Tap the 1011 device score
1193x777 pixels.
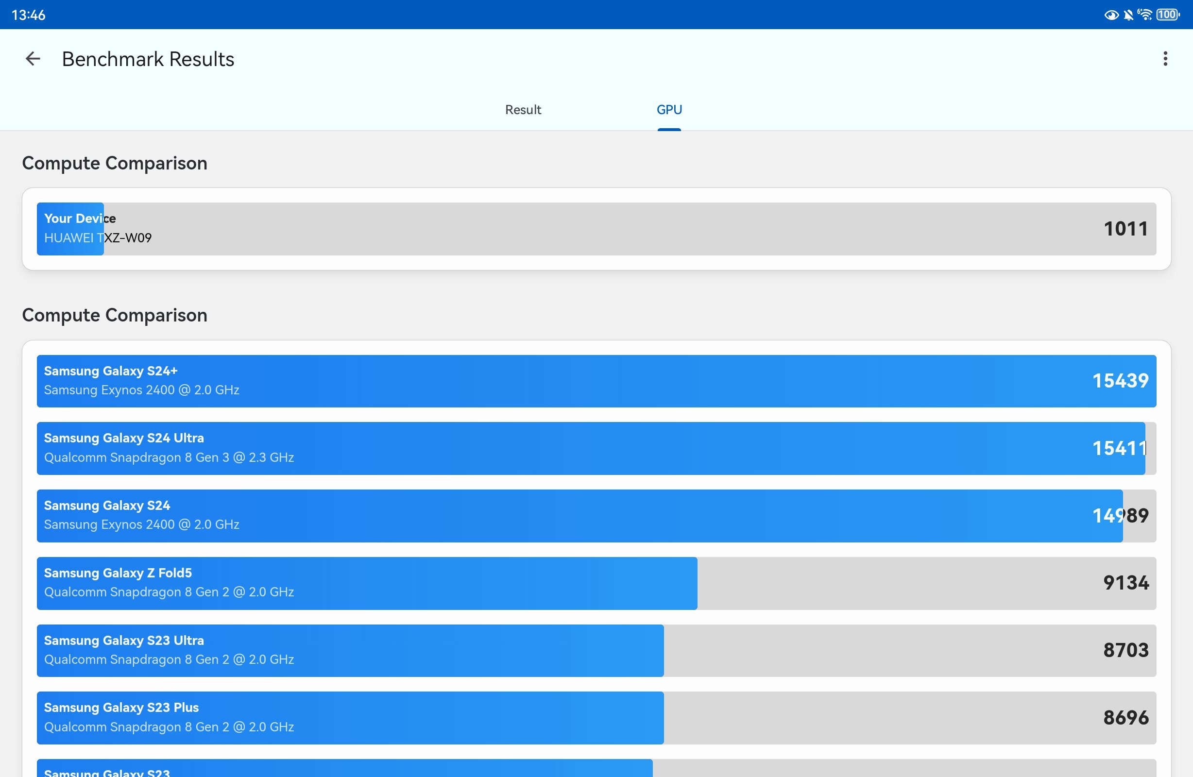pos(1126,229)
